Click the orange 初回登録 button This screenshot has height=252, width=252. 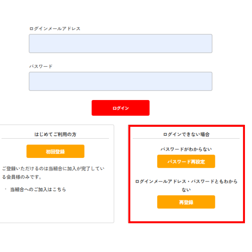[55, 152]
